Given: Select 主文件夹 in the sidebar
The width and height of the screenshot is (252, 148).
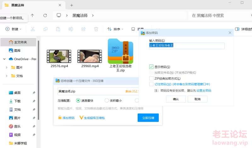Looking at the screenshot, I should [18, 42].
